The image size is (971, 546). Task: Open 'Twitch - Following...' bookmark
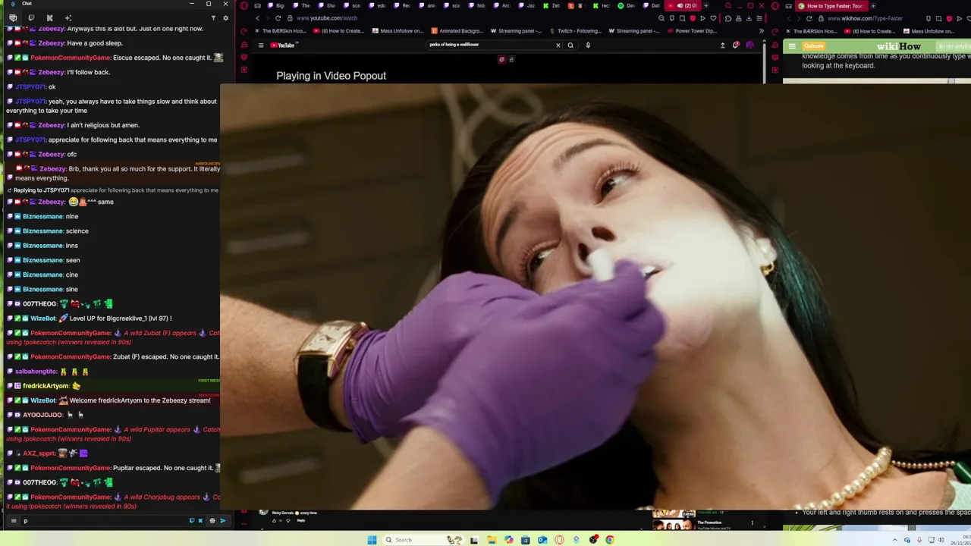574,31
